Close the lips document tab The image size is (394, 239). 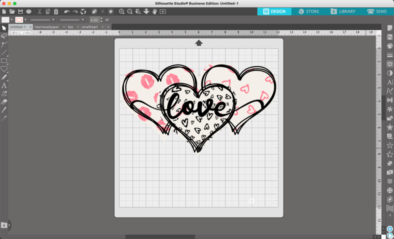pos(78,27)
